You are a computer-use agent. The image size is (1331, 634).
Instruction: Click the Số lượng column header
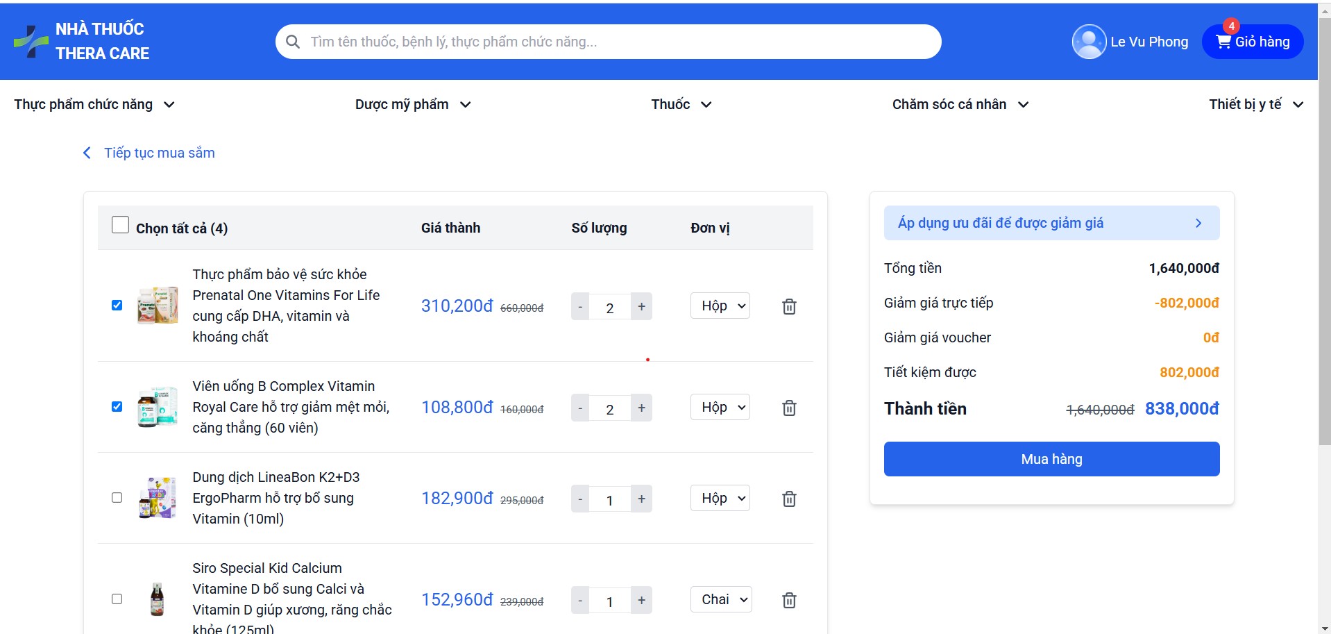coord(599,228)
